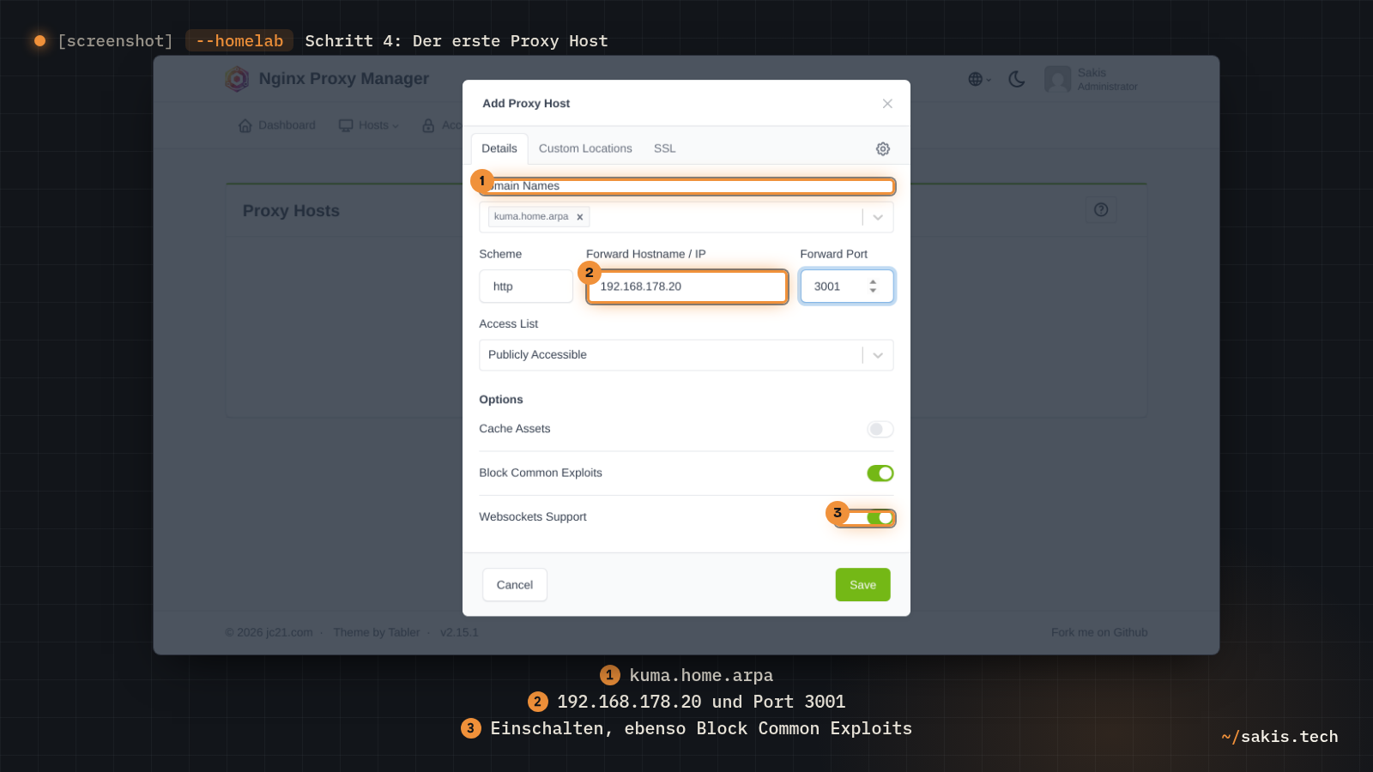Open the Sakis Administrator user avatar

tap(1057, 79)
